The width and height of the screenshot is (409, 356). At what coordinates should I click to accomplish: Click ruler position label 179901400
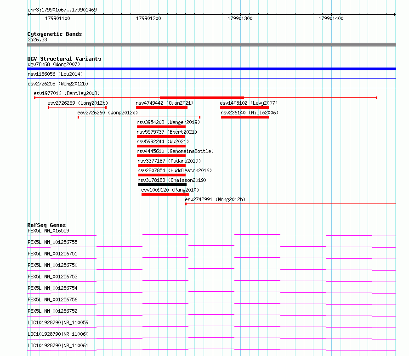(x=331, y=18)
